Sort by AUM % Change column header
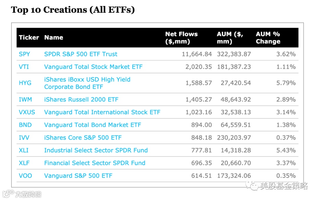This screenshot has width=318, height=200. (268, 38)
